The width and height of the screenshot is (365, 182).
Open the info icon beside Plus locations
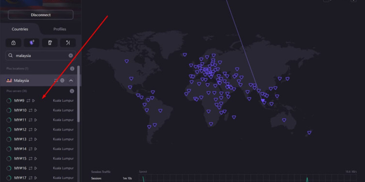pos(72,69)
